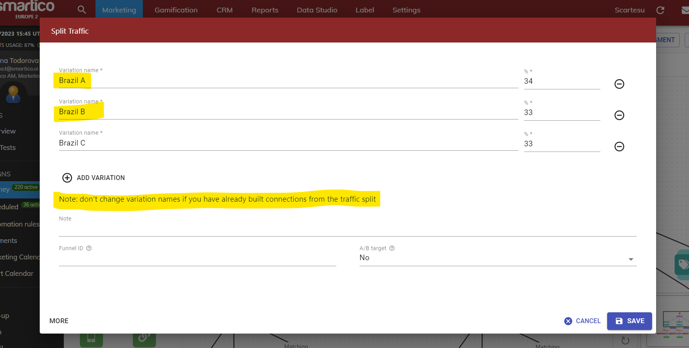Open the search magnifier in top bar
Screen dimensions: 689x348
[82, 10]
